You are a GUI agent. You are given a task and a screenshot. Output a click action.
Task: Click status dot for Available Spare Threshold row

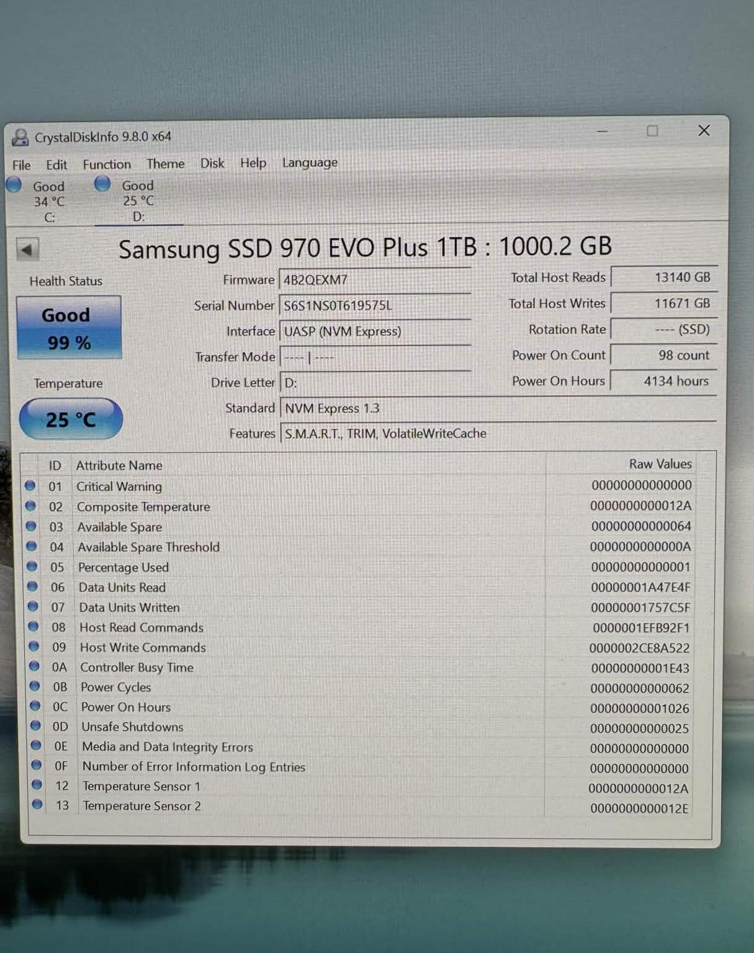pos(32,546)
